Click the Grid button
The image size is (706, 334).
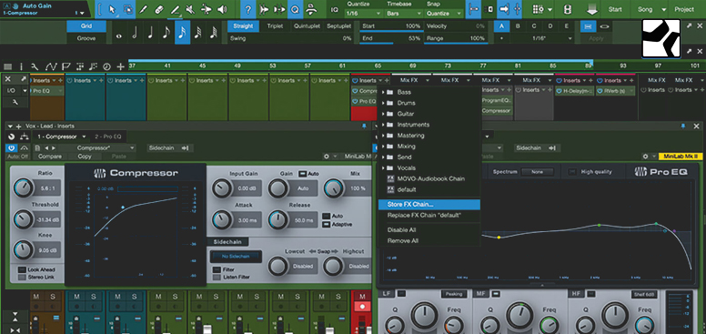86,26
